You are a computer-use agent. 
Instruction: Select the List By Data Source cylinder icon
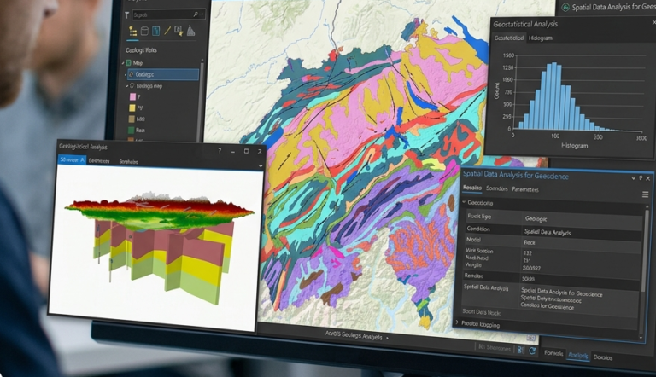click(x=144, y=32)
